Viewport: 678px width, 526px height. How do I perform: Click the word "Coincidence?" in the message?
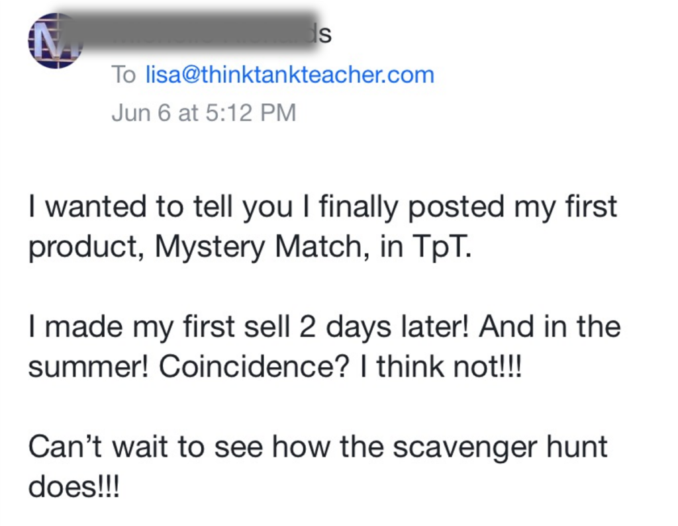[254, 367]
